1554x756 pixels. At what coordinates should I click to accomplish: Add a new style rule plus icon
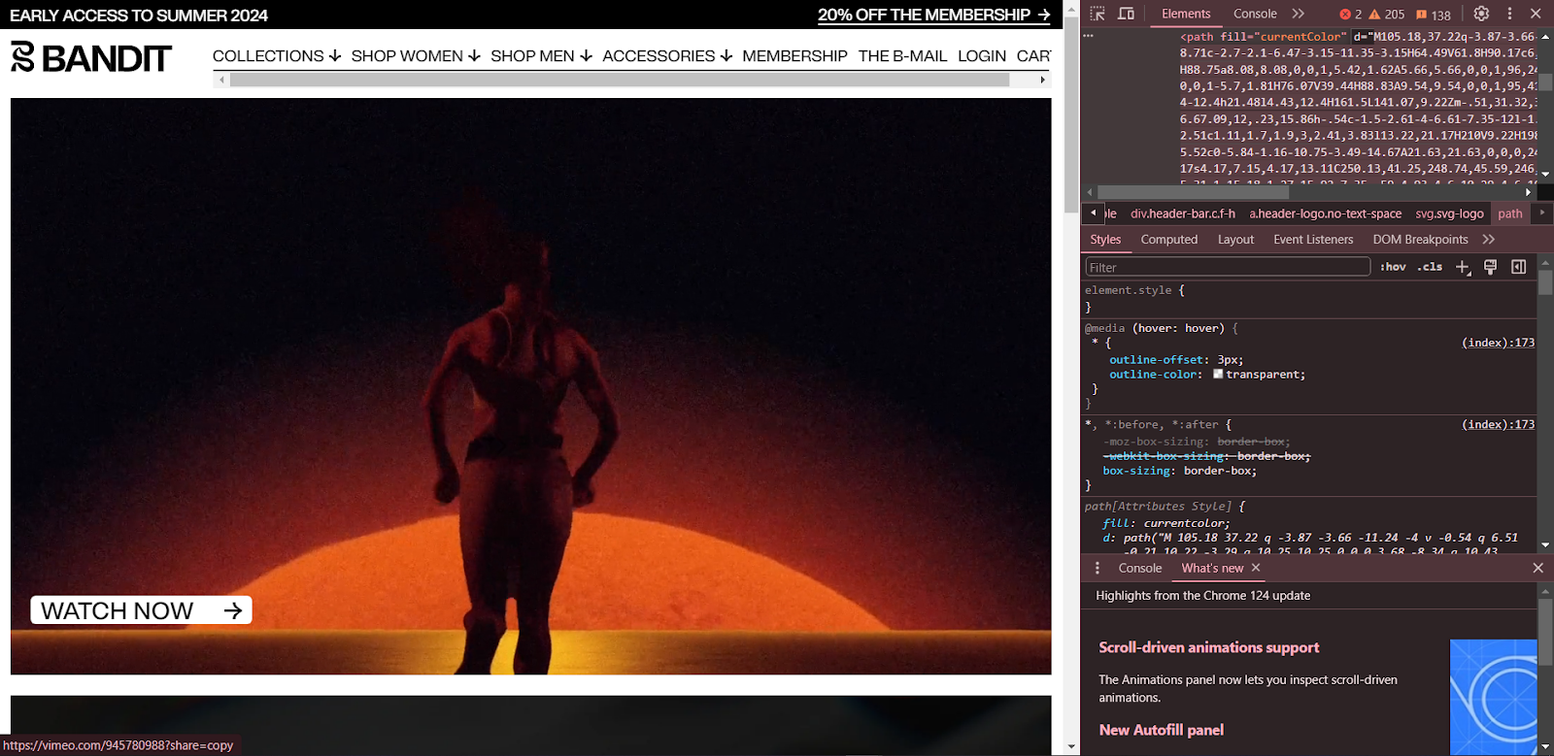1463,267
